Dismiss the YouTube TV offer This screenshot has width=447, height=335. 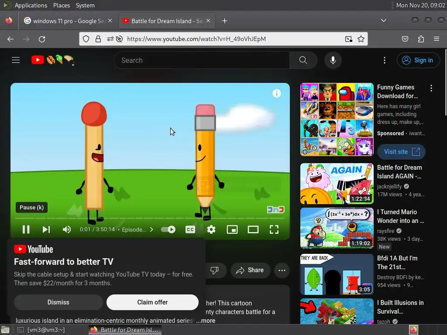click(58, 302)
